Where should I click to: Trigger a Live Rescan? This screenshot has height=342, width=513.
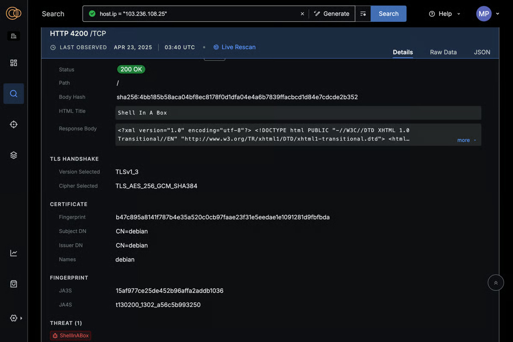click(x=234, y=47)
